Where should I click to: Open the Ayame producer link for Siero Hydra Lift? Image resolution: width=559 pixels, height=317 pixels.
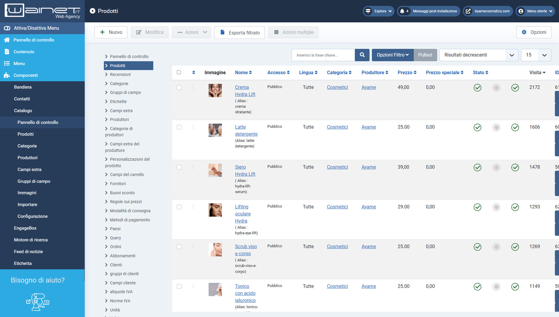point(369,167)
